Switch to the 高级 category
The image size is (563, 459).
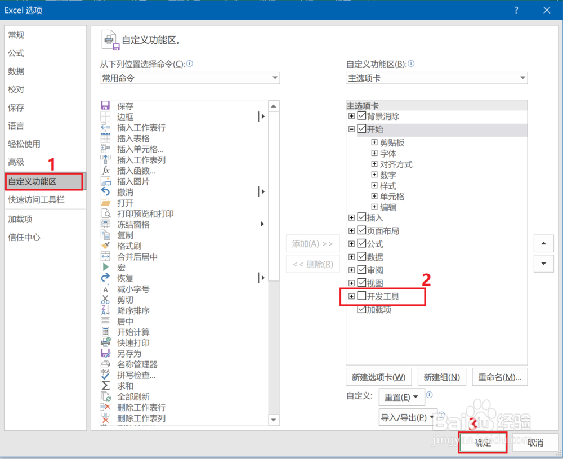(16, 162)
